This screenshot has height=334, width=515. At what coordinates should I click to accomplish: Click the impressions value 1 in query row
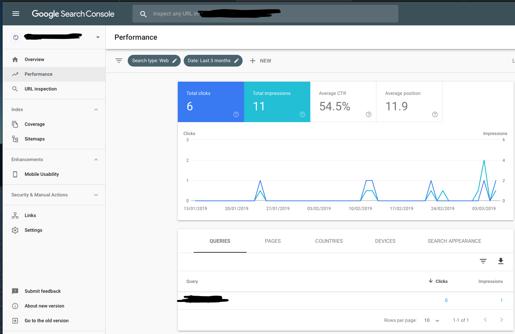click(501, 301)
